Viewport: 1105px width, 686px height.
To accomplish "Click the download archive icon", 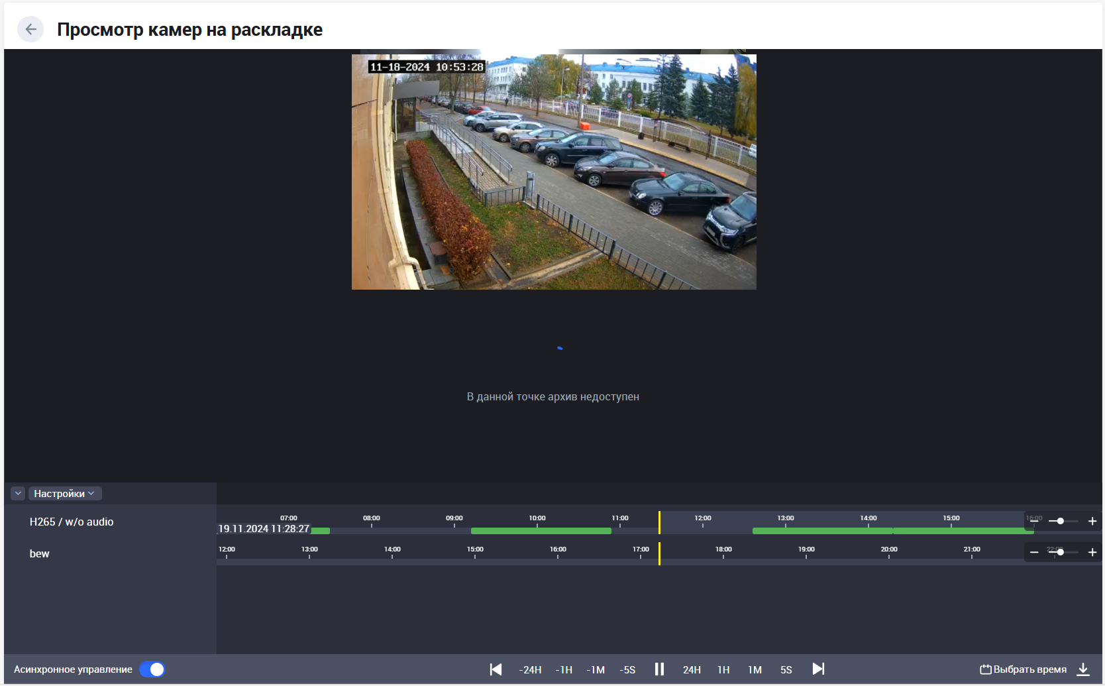I will point(1083,669).
